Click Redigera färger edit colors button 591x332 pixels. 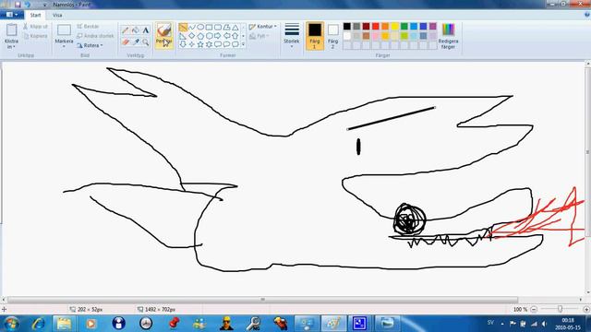(x=448, y=36)
